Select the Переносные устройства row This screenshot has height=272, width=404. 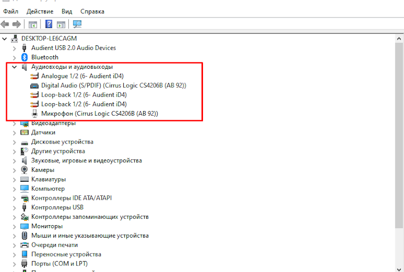tap(66, 255)
